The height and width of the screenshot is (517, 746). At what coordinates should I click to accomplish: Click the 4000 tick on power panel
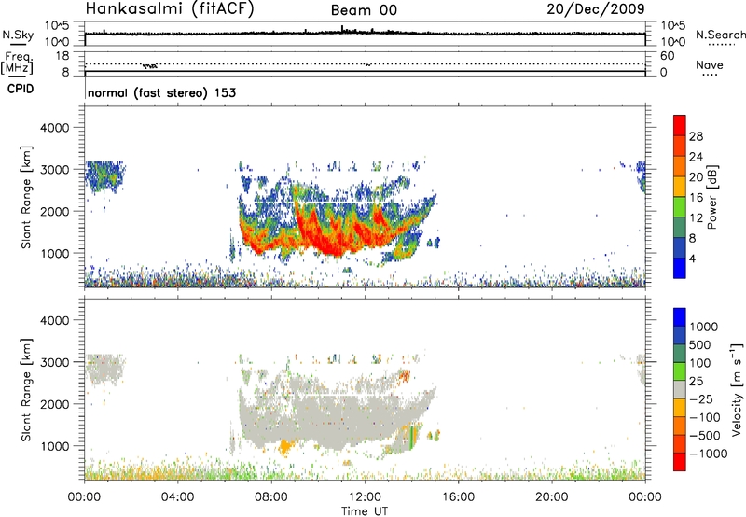coord(54,128)
